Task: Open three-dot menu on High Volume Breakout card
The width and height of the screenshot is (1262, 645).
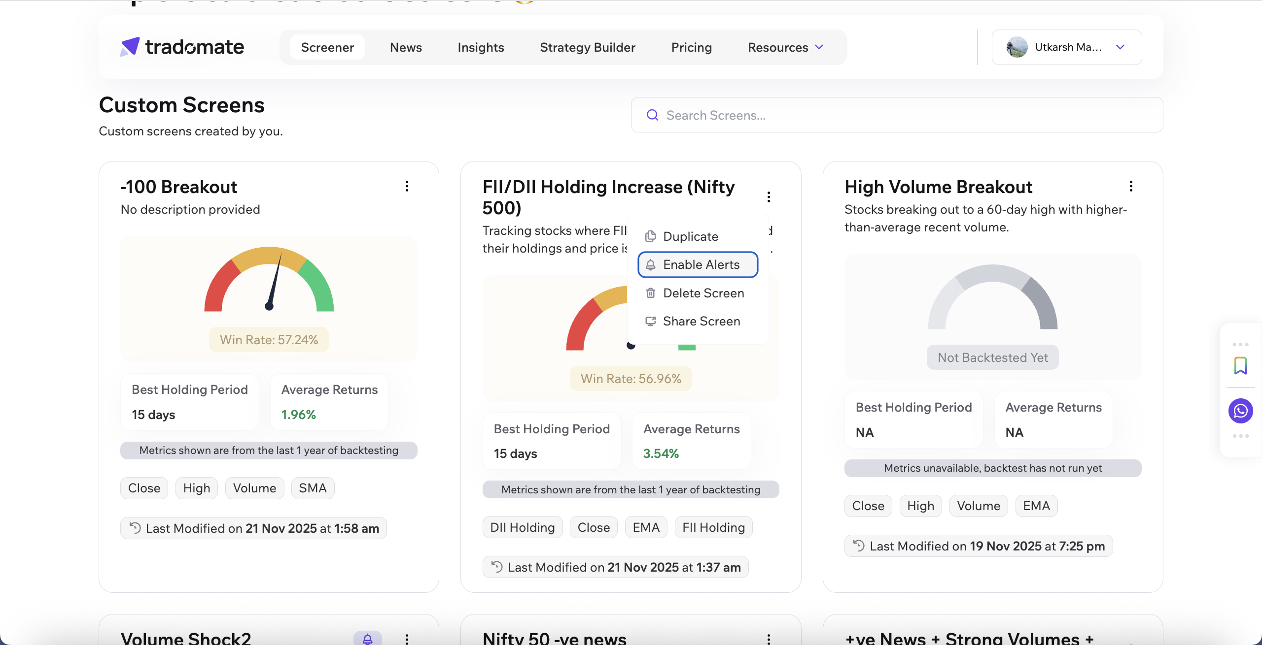Action: coord(1131,186)
